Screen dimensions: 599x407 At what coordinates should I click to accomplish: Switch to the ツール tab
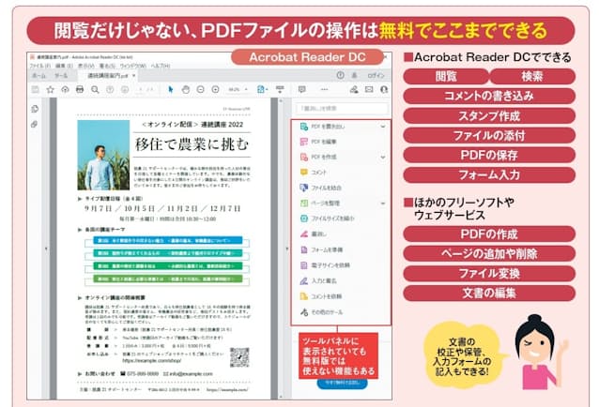[61, 76]
